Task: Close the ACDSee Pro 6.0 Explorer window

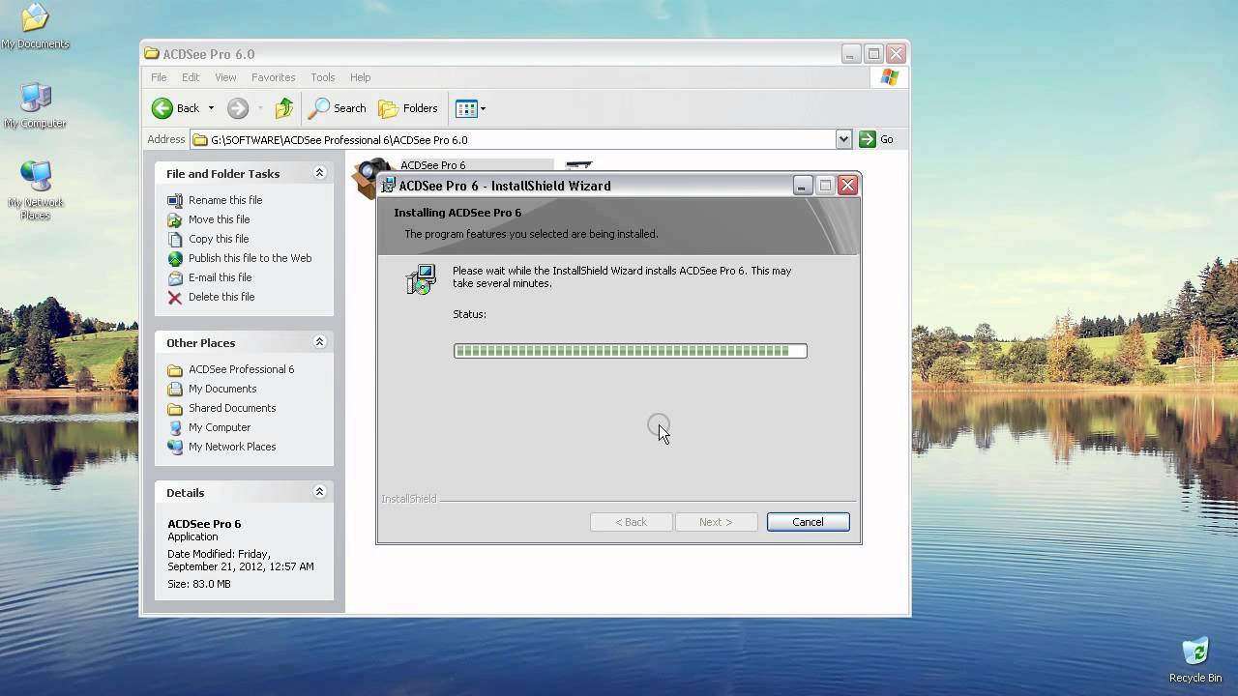Action: (897, 54)
